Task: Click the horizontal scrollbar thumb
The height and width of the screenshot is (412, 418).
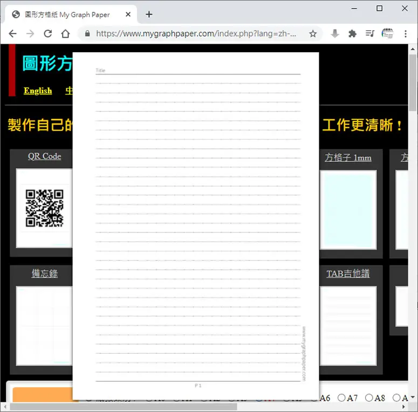Action: point(124,407)
